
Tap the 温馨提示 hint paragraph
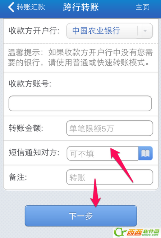coord(80,57)
